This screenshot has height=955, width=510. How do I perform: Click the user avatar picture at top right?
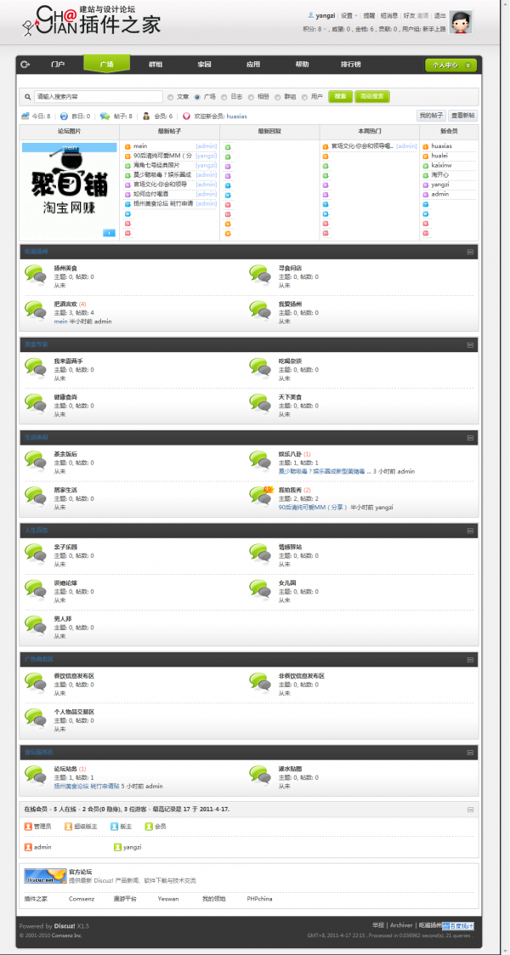point(461,23)
